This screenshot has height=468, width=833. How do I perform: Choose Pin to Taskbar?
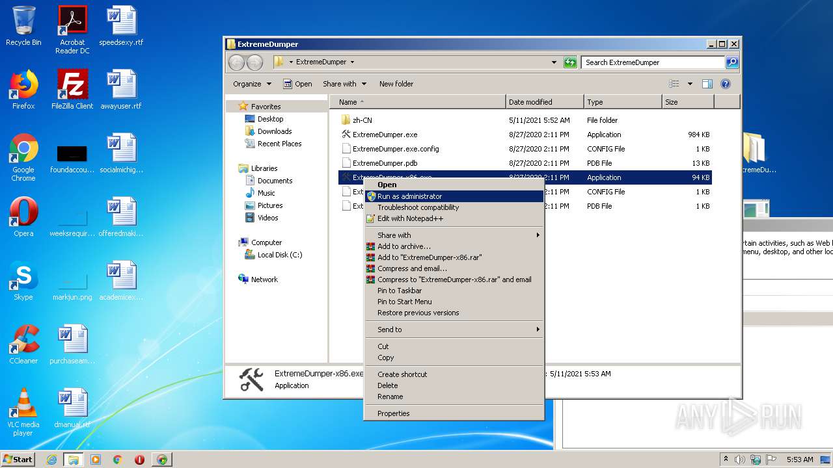click(454, 291)
